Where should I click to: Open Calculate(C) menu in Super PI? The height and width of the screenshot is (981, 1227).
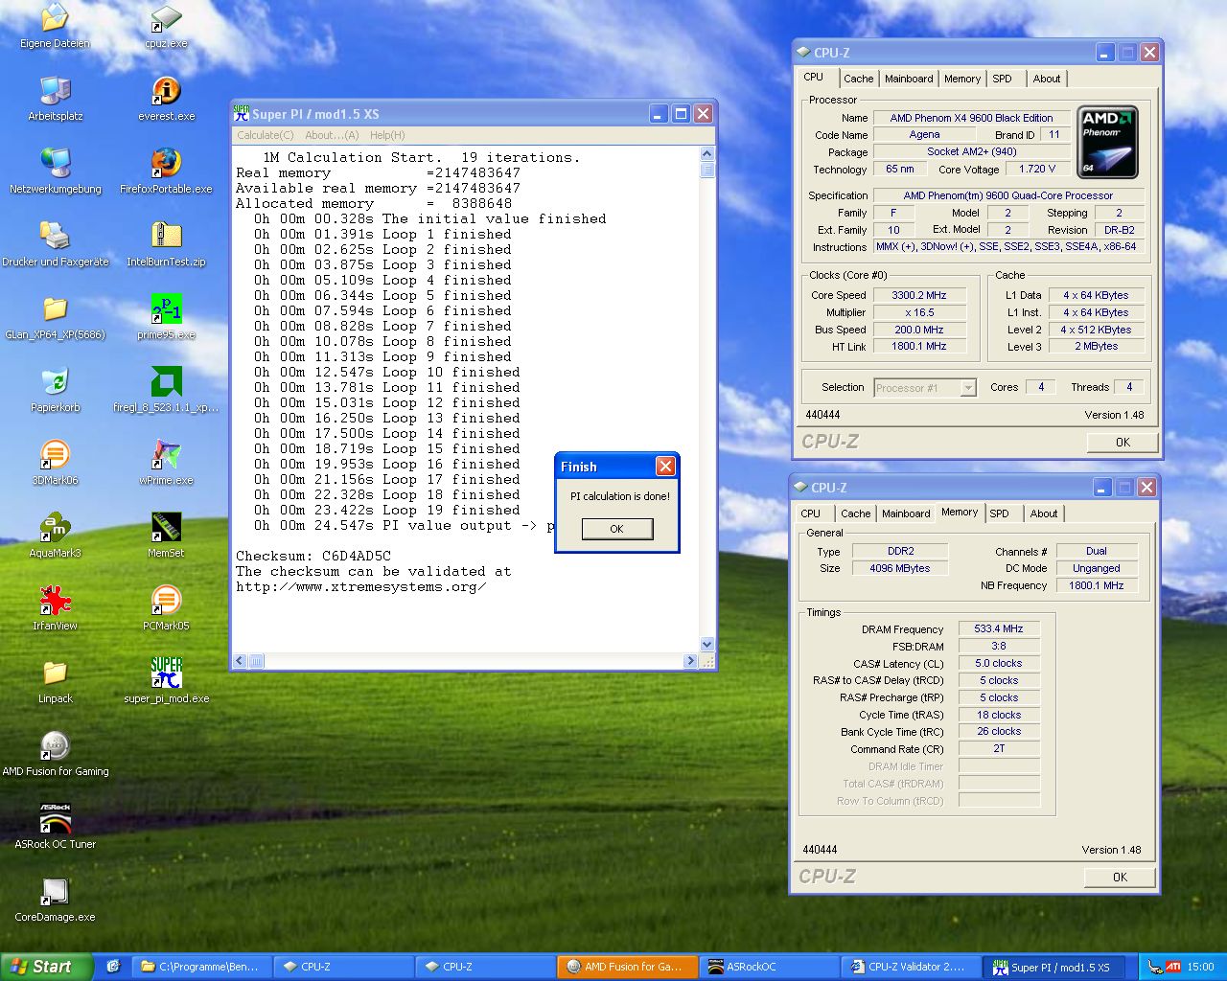(x=266, y=135)
